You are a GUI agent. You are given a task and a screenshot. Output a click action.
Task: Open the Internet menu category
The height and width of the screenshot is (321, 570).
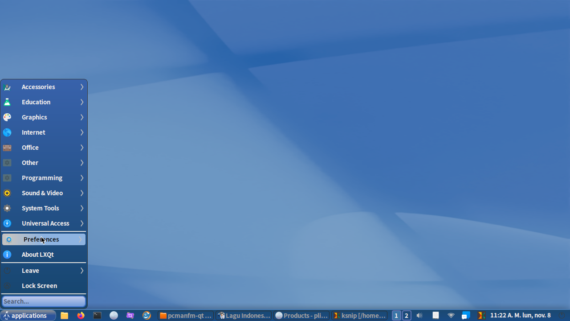[x=44, y=132]
